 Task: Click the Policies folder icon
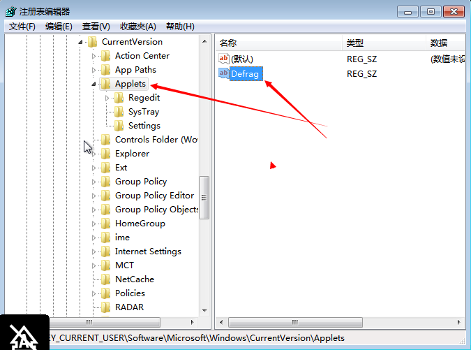(105, 293)
